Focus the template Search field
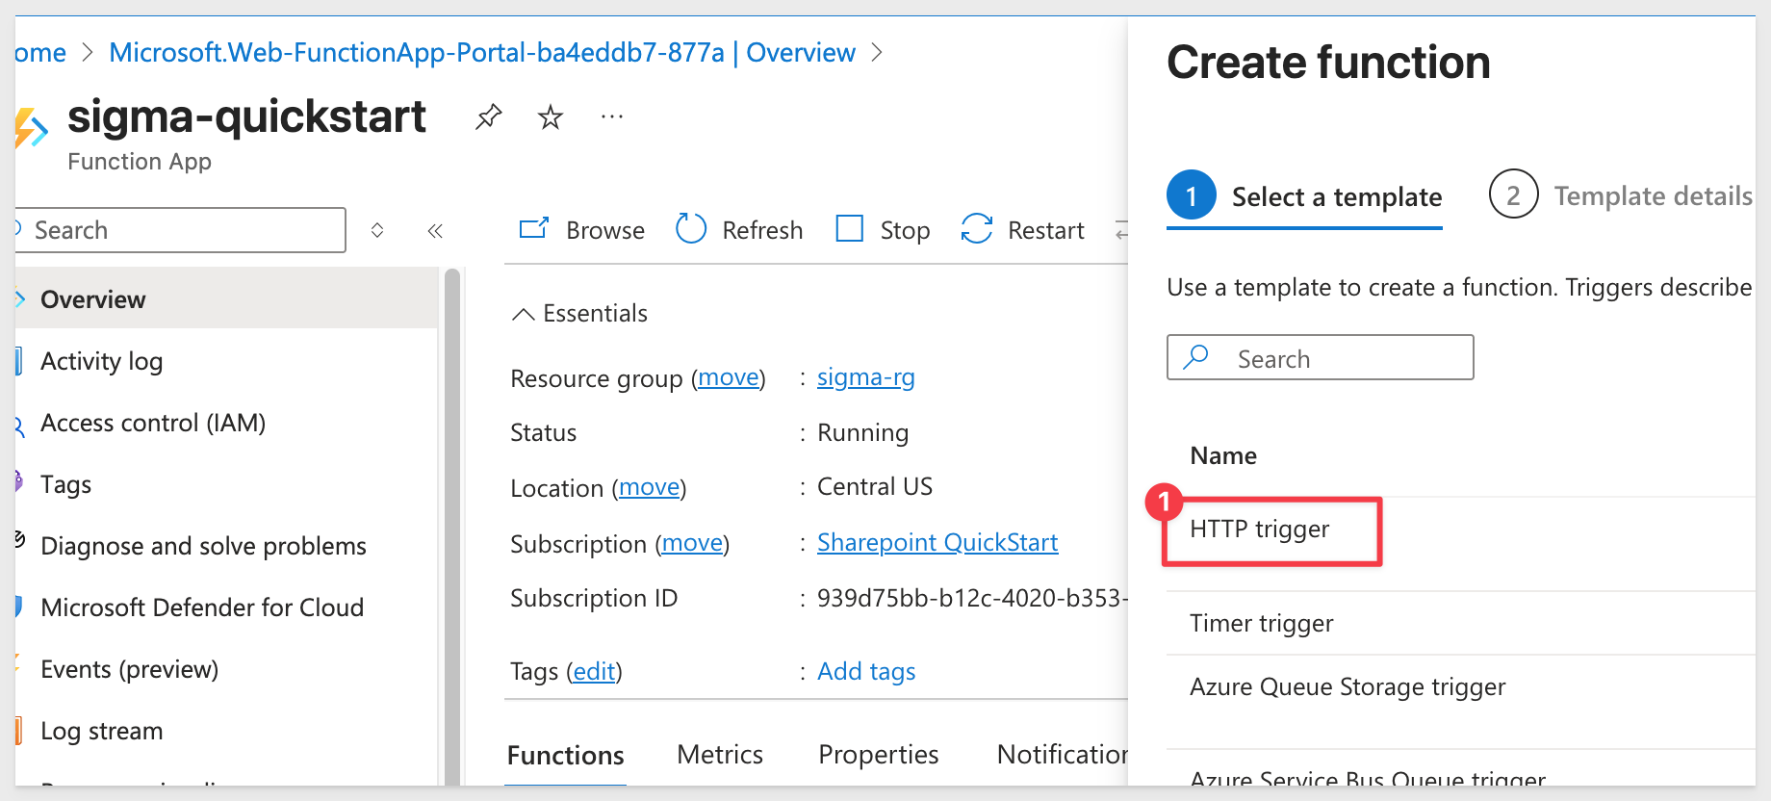 [x=1320, y=357]
